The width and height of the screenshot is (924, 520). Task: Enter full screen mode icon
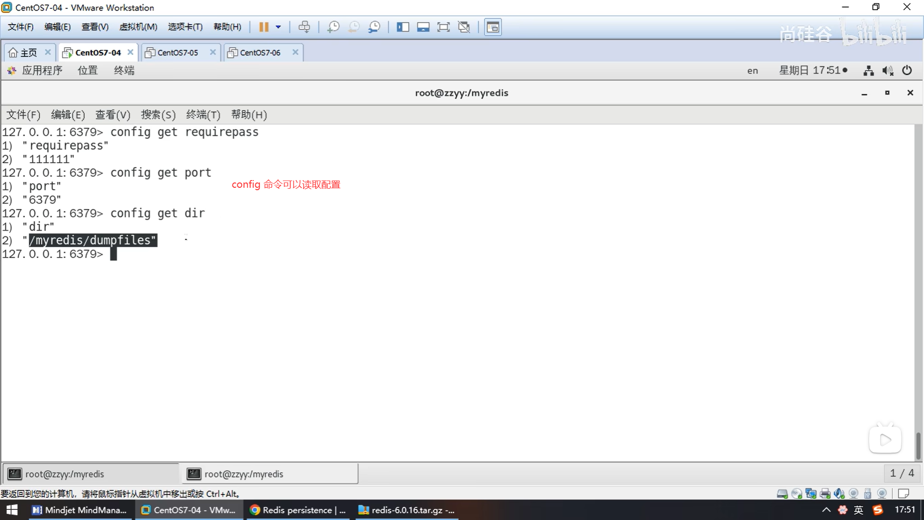443,27
